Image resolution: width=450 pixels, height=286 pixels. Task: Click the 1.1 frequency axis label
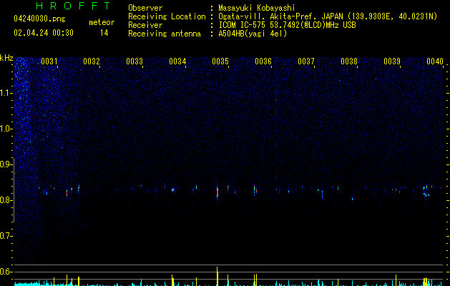6,93
